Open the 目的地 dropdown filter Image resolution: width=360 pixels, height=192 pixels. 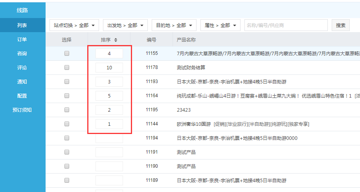pyautogui.click(x=174, y=25)
